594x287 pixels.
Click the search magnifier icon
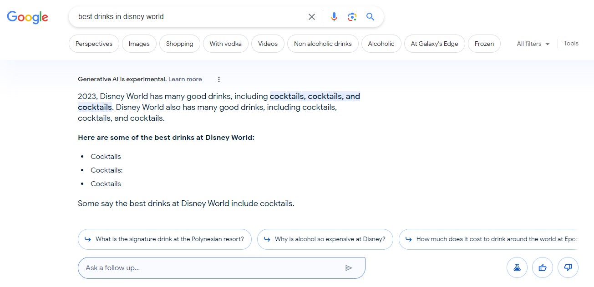click(x=370, y=16)
